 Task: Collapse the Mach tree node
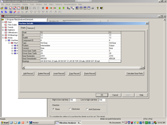point(9,43)
